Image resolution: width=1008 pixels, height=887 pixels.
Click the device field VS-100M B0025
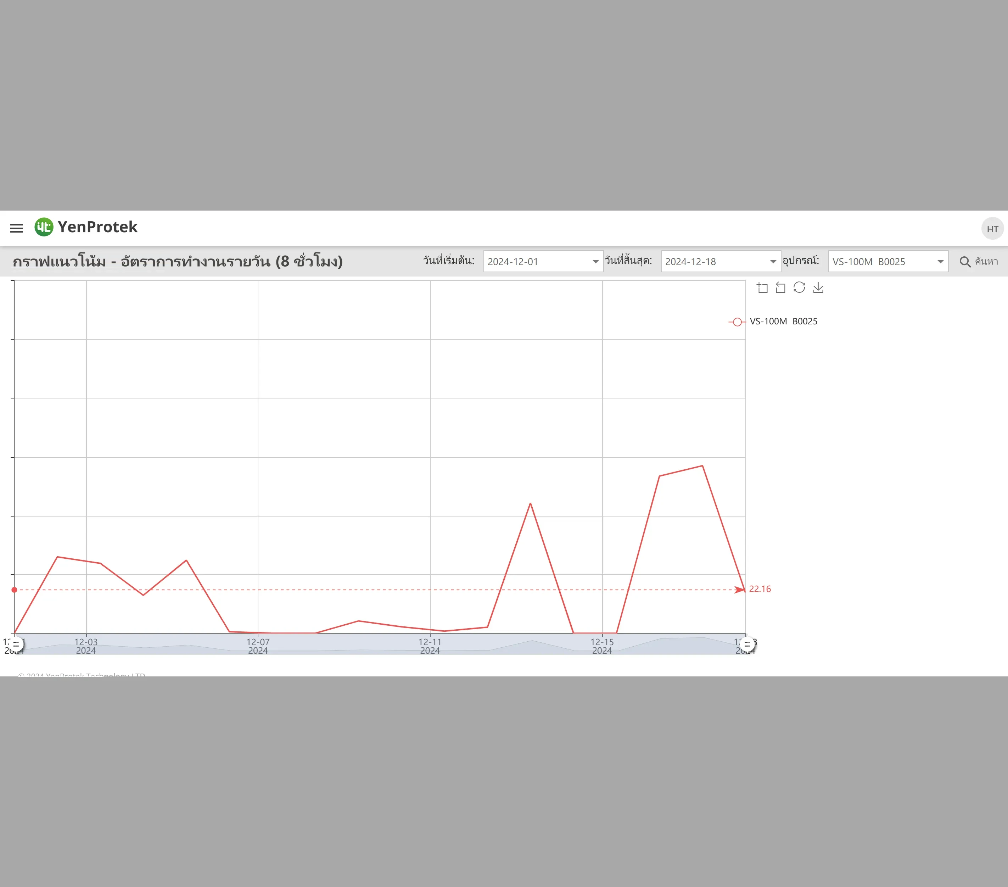888,262
